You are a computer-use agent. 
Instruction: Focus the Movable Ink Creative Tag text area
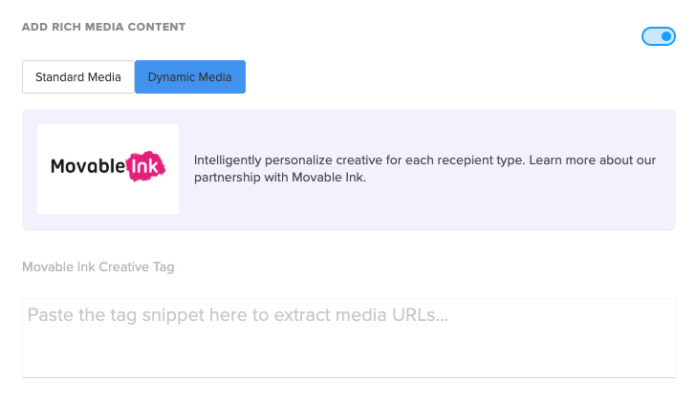pyautogui.click(x=348, y=337)
